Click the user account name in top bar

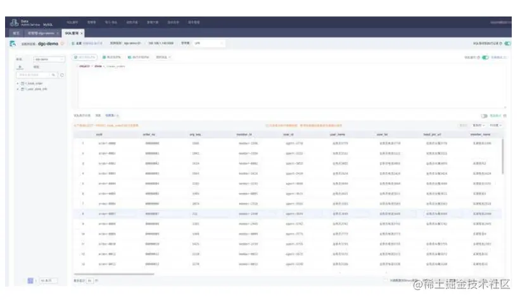pyautogui.click(x=500, y=23)
